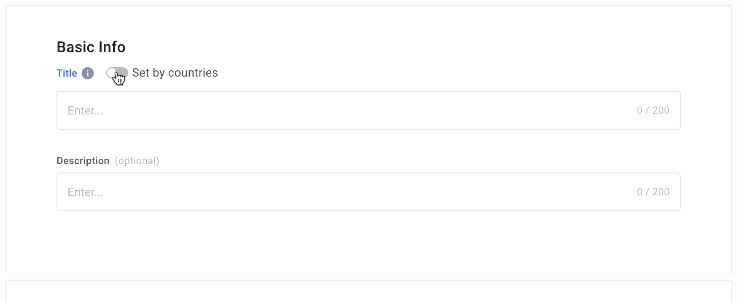The image size is (738, 303).
Task: Click the next card below Basic Info
Action: [368, 292]
